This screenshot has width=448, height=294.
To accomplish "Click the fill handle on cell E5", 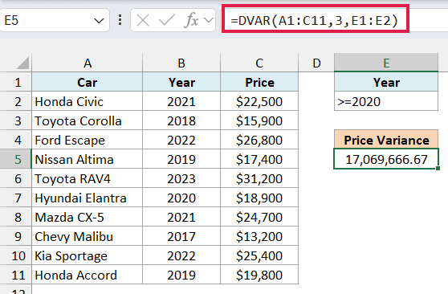I will 438,169.
